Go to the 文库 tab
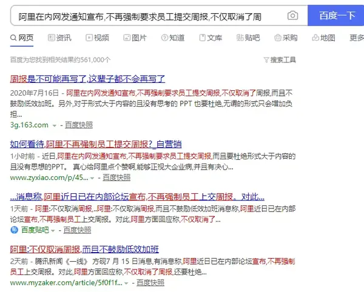The width and height of the screenshot is (364, 292). [x=211, y=38]
